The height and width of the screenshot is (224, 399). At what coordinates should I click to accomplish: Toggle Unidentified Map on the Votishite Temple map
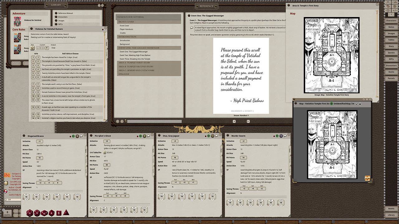(x=331, y=104)
